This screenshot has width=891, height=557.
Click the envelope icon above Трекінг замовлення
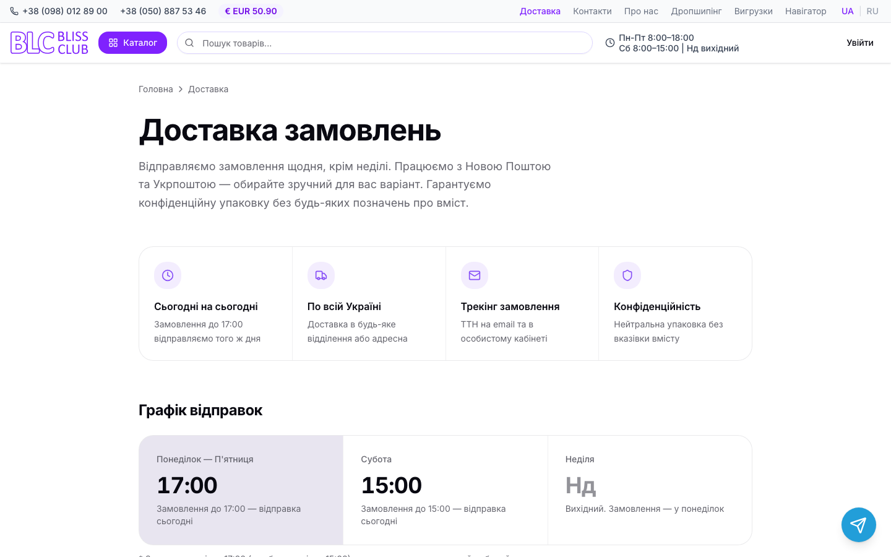[475, 275]
